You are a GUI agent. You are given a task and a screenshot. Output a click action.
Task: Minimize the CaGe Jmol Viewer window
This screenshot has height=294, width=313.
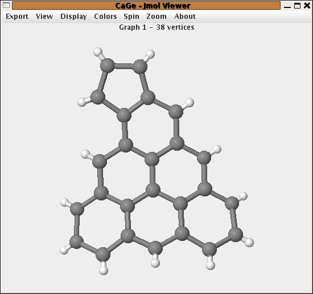[x=287, y=6]
